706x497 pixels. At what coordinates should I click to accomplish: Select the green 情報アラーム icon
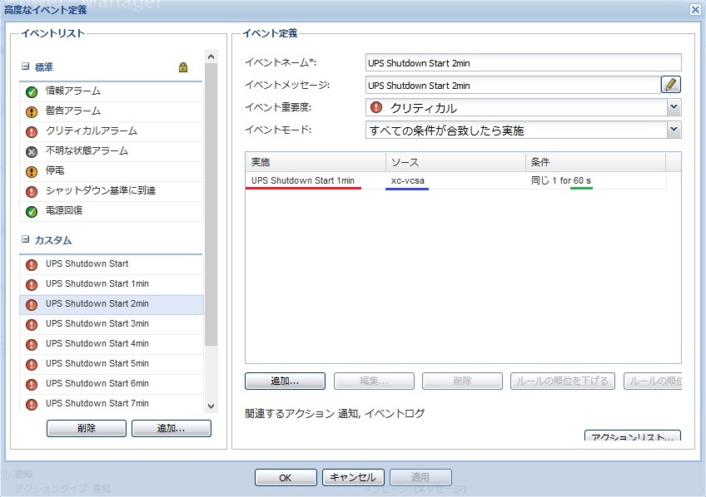pyautogui.click(x=32, y=91)
